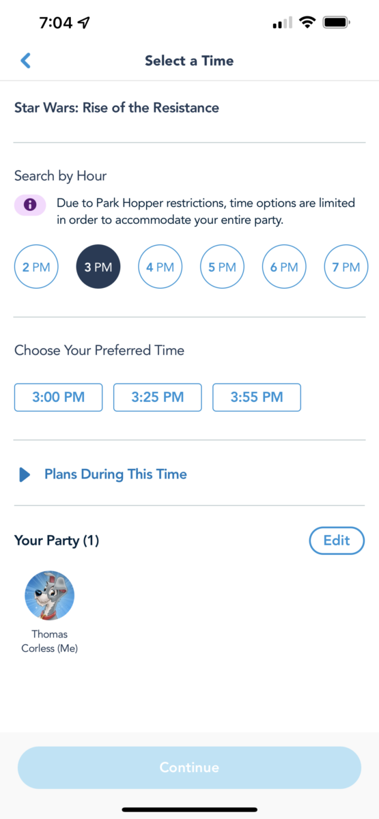Tap the battery indicator icon
This screenshot has width=379, height=819.
(x=337, y=23)
